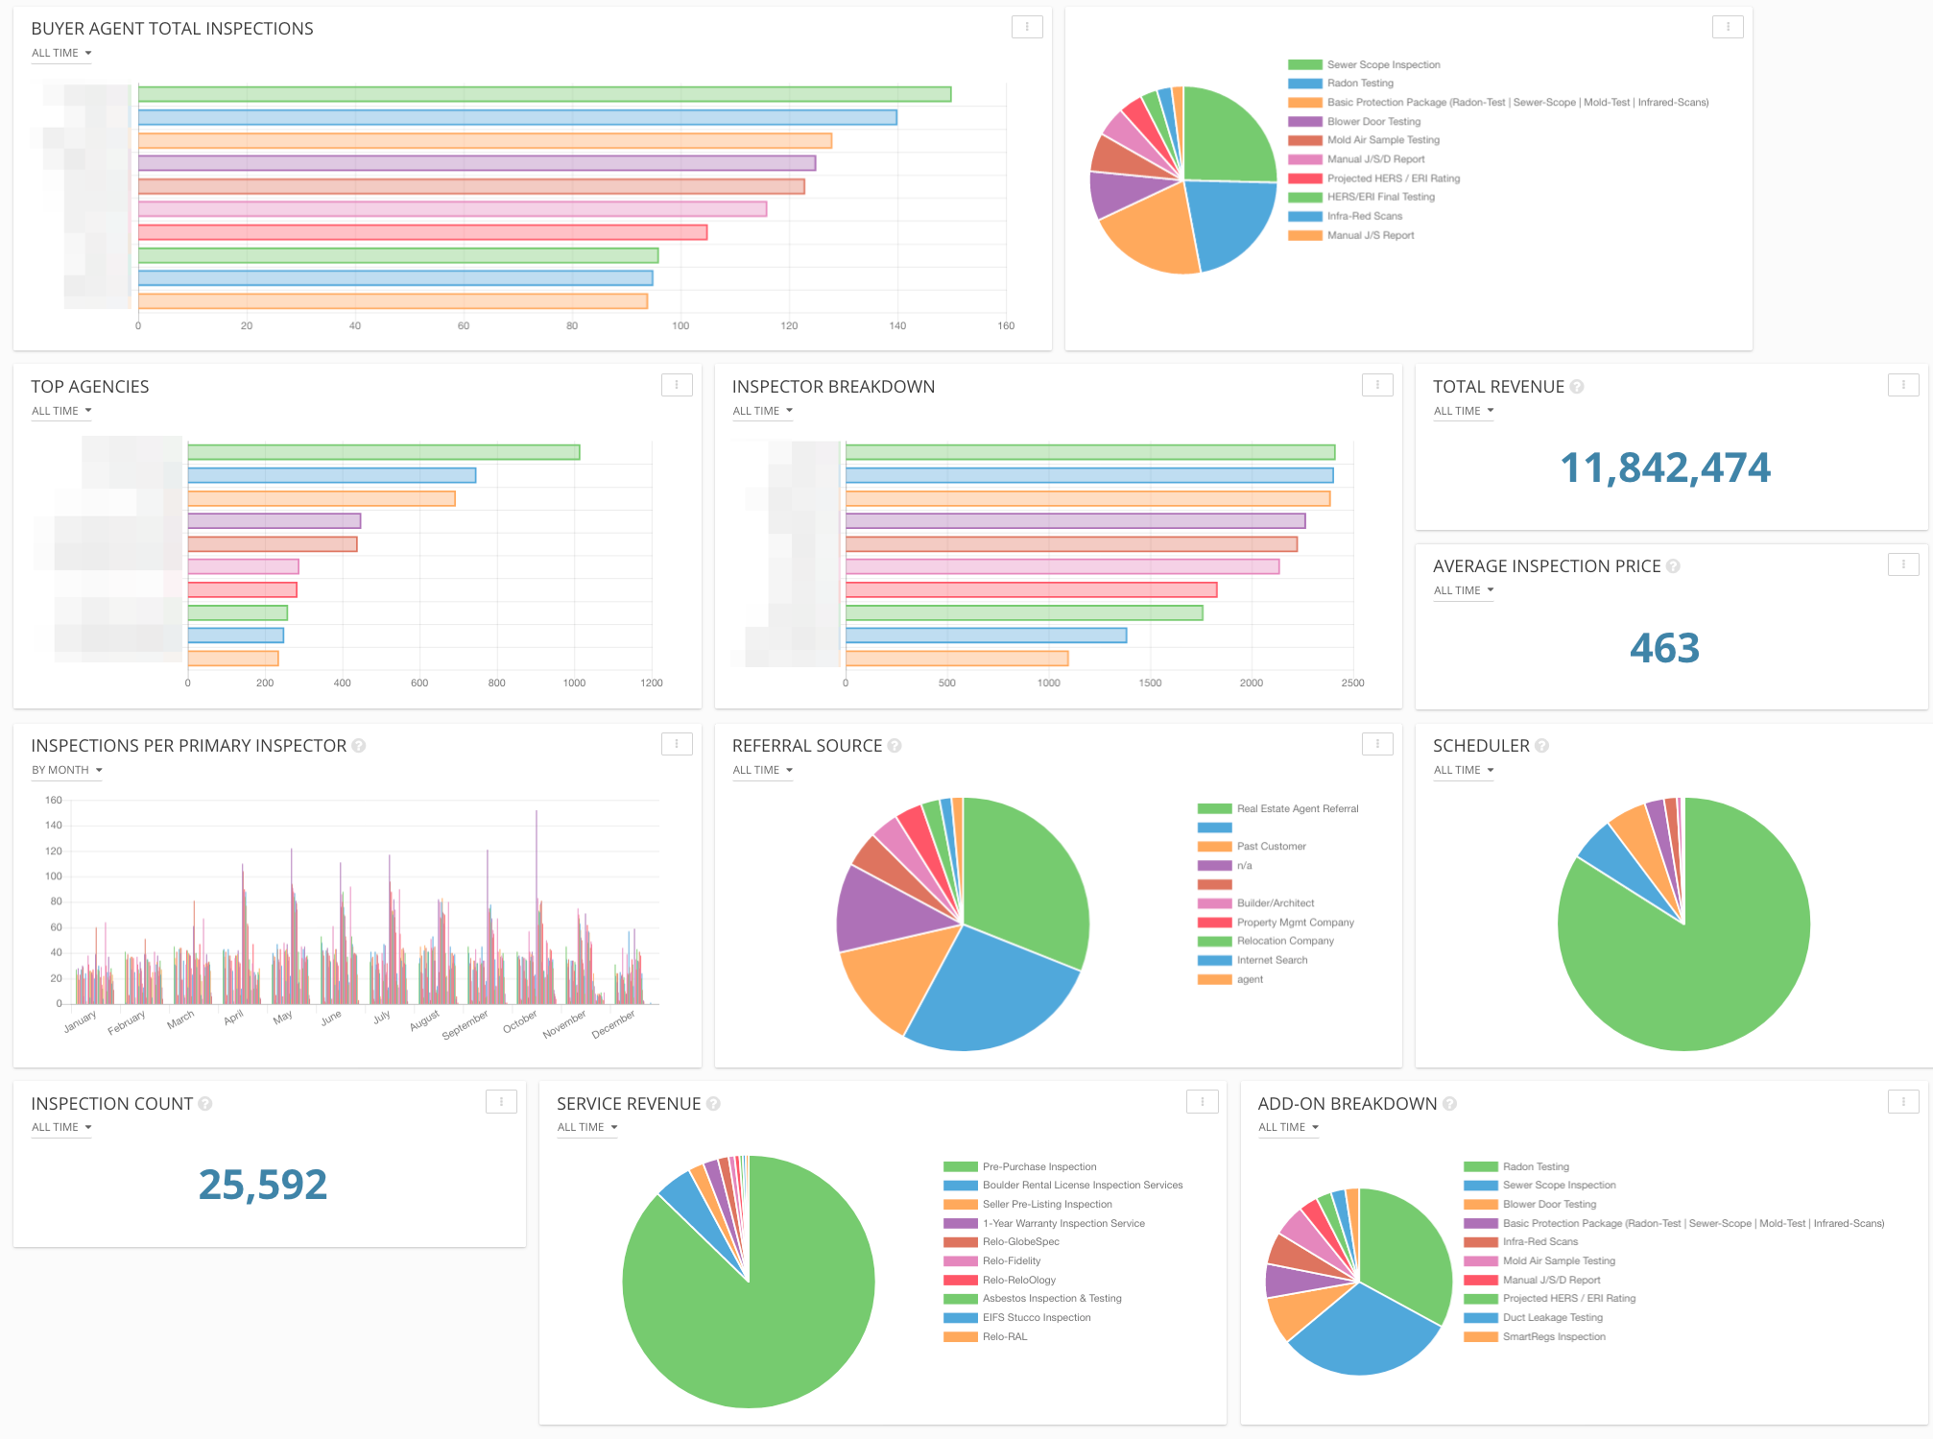Click help icon beside Inspections Per Primary Inspector

(359, 746)
